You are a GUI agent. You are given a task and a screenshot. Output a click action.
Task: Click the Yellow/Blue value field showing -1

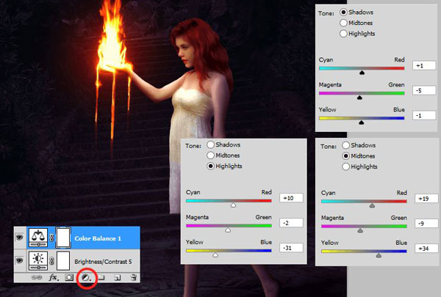coord(424,115)
